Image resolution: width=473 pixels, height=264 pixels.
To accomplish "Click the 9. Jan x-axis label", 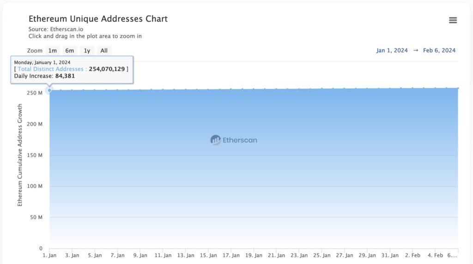I will (140, 255).
